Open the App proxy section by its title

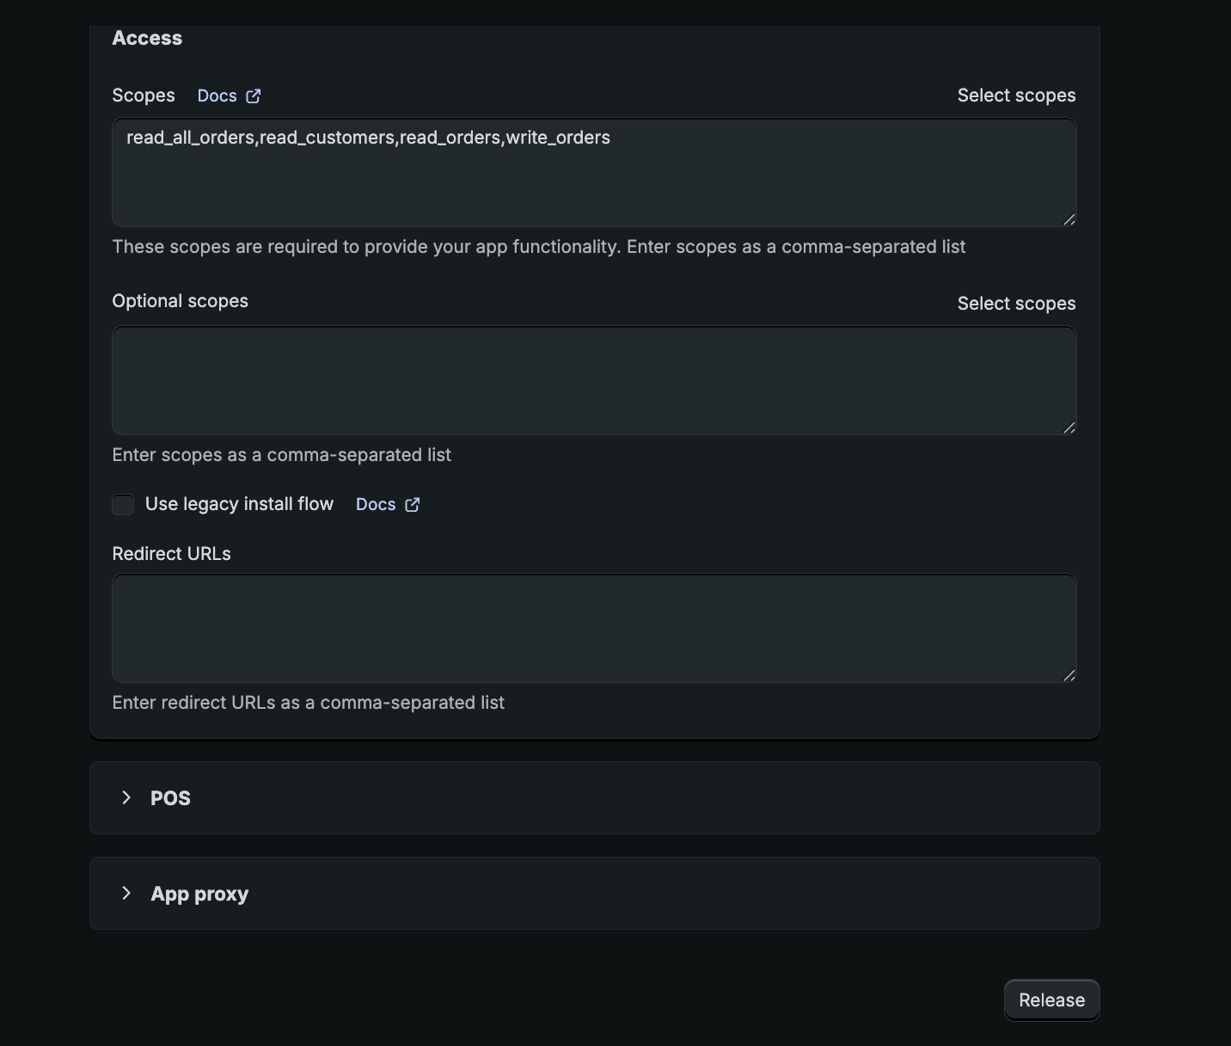pos(199,894)
